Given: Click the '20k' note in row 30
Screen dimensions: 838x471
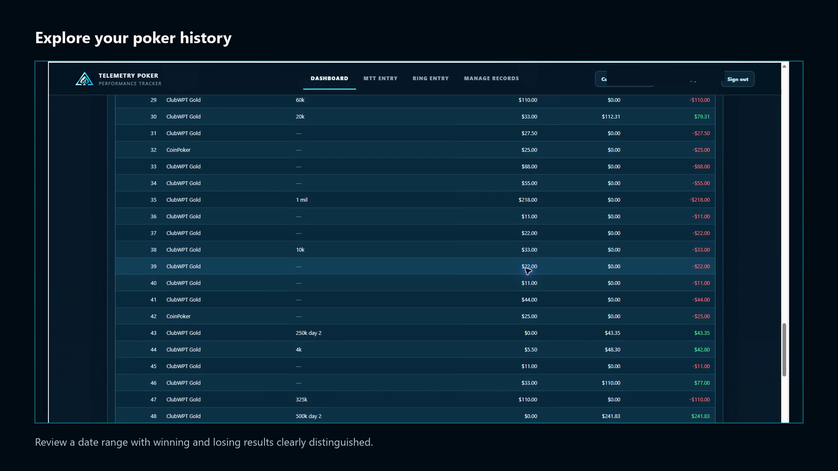Looking at the screenshot, I should 300,117.
